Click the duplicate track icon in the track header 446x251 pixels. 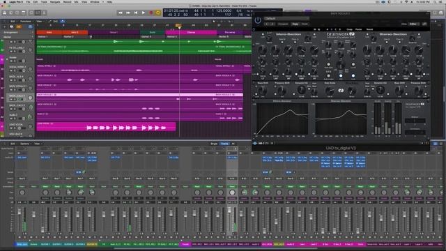coord(12,26)
